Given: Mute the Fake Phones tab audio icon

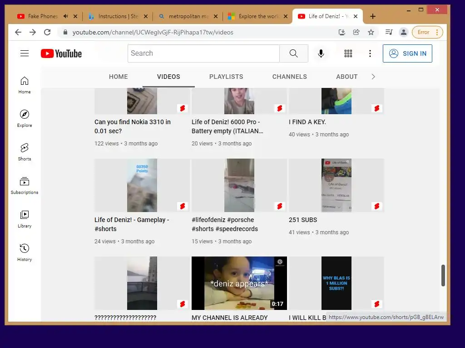Looking at the screenshot, I should 65,16.
